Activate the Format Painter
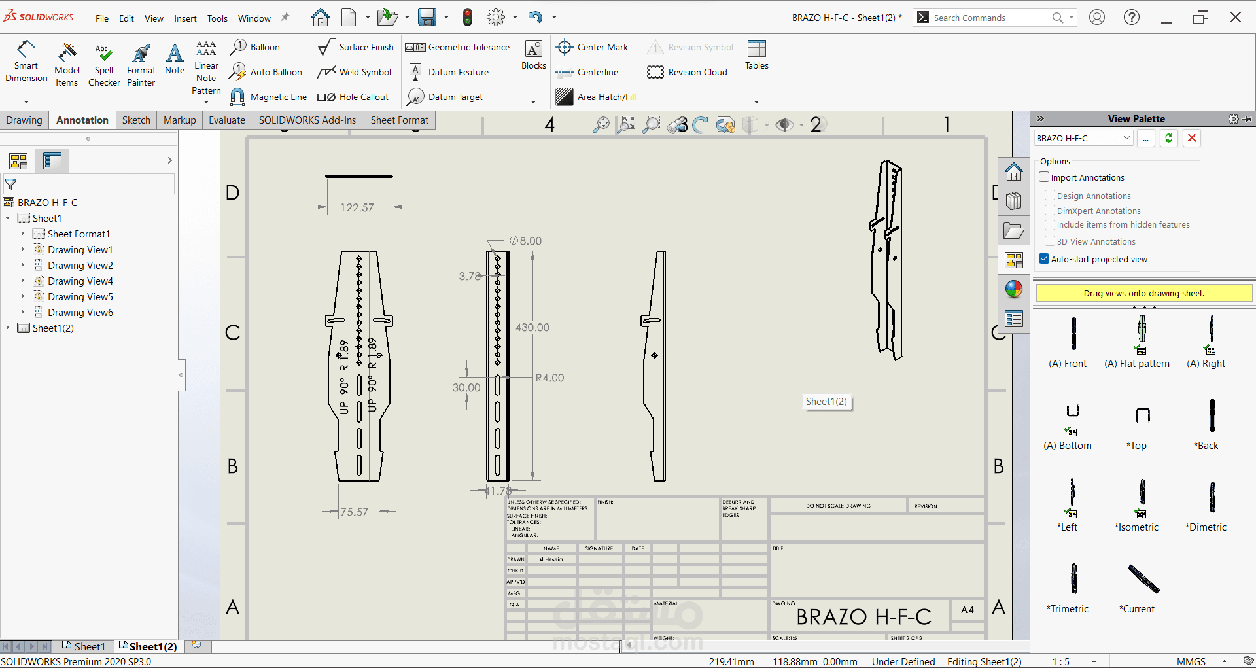 pos(141,65)
